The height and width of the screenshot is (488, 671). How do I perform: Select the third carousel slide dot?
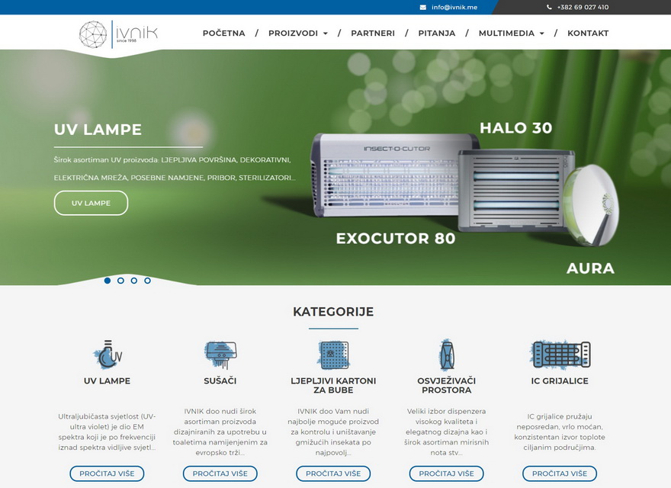click(x=134, y=281)
